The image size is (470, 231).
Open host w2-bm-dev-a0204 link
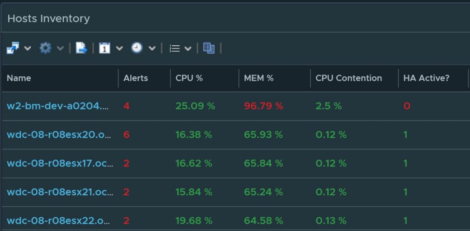click(x=58, y=106)
